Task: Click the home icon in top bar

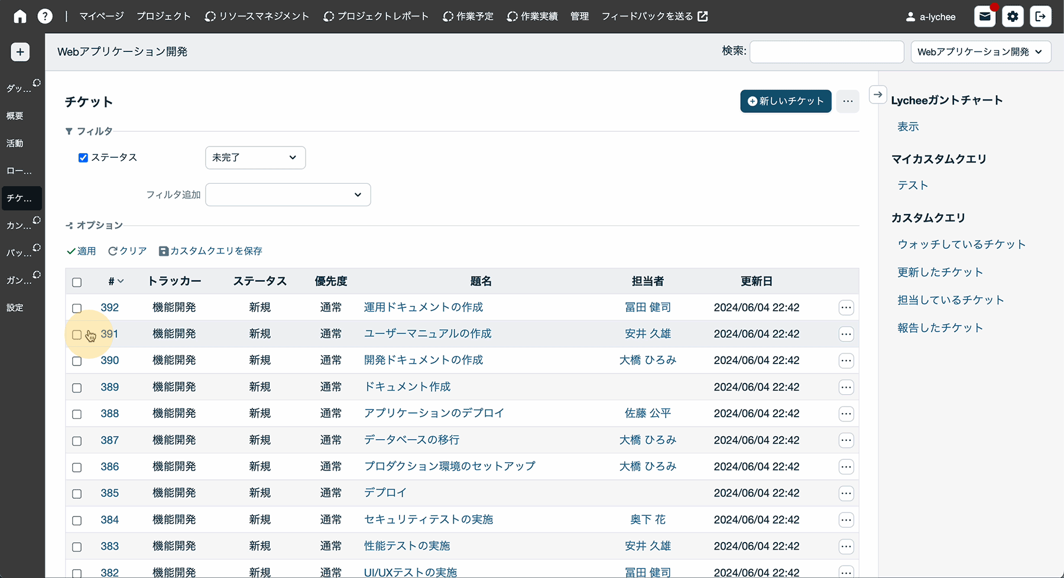Action: (x=20, y=17)
